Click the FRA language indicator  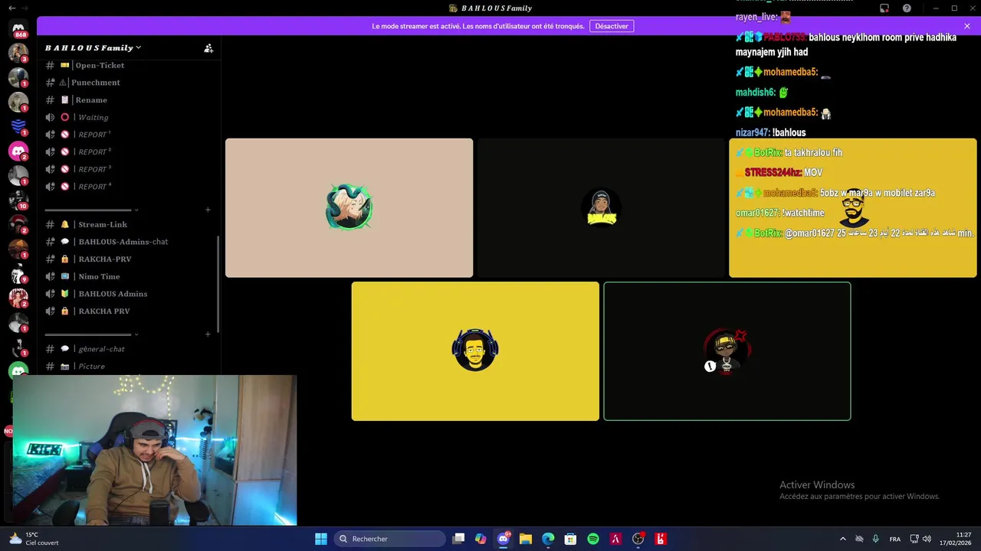895,539
